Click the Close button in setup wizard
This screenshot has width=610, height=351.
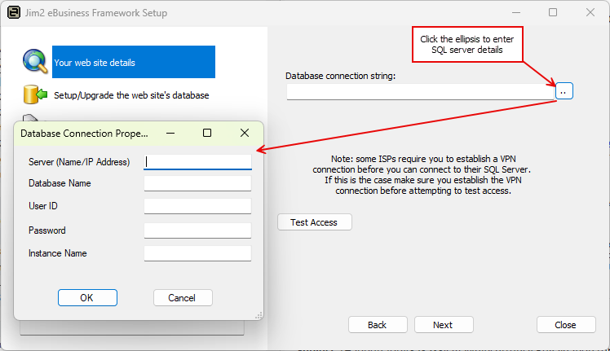[566, 325]
